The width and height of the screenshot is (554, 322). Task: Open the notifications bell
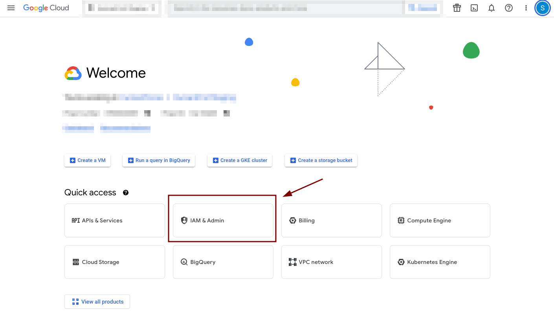[492, 8]
